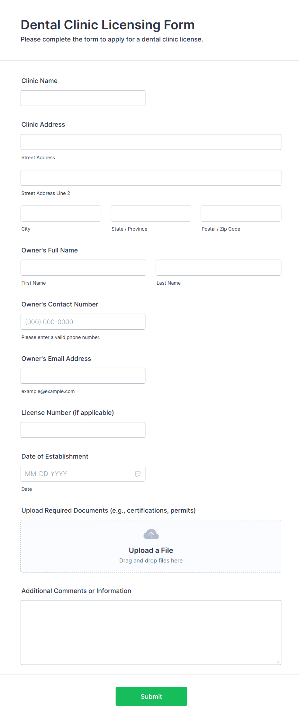Click the calendar icon in date field

click(x=138, y=474)
